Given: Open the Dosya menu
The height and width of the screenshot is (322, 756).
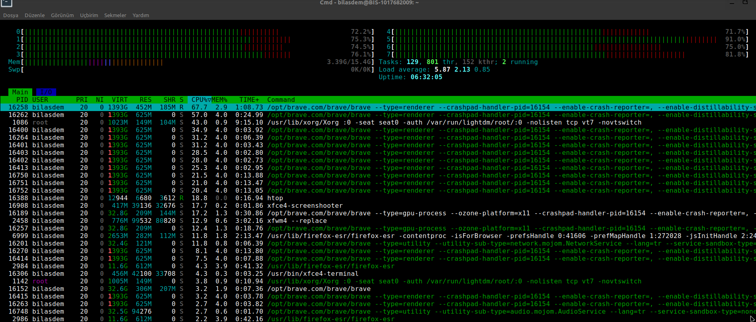Looking at the screenshot, I should (x=11, y=15).
